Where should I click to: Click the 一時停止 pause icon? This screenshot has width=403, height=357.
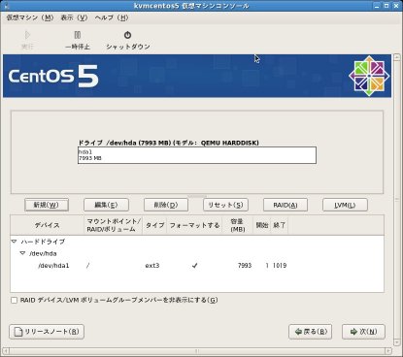coord(78,35)
